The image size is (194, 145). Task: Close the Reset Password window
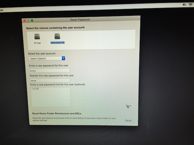tap(25, 21)
